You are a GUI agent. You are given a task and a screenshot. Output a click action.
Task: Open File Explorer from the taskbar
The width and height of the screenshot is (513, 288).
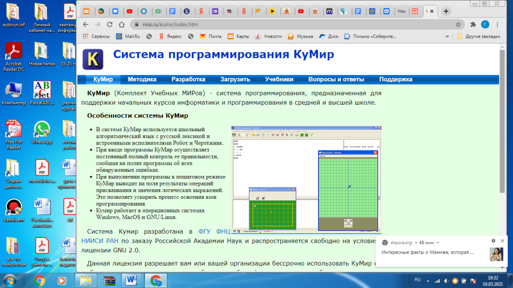click(x=86, y=281)
